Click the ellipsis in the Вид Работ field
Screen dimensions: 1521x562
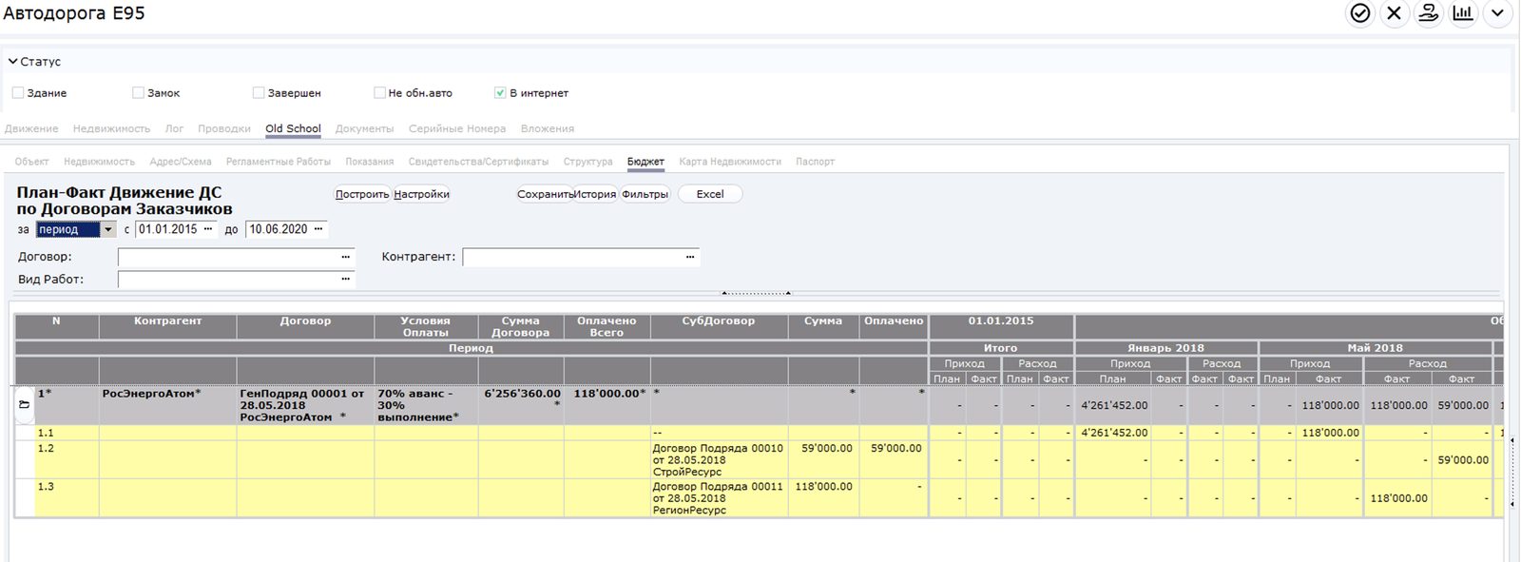(x=346, y=279)
